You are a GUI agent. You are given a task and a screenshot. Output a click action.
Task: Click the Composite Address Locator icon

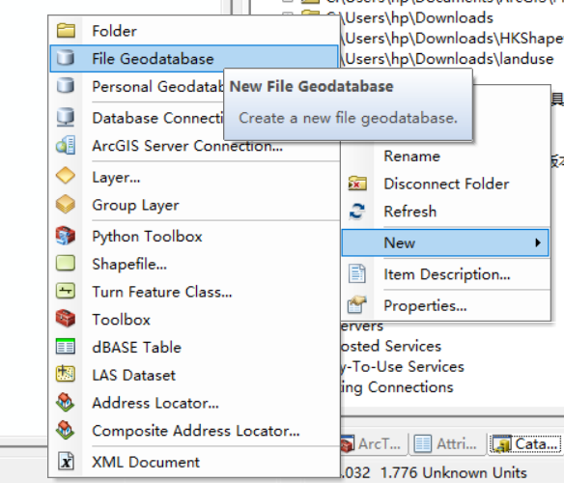click(66, 430)
